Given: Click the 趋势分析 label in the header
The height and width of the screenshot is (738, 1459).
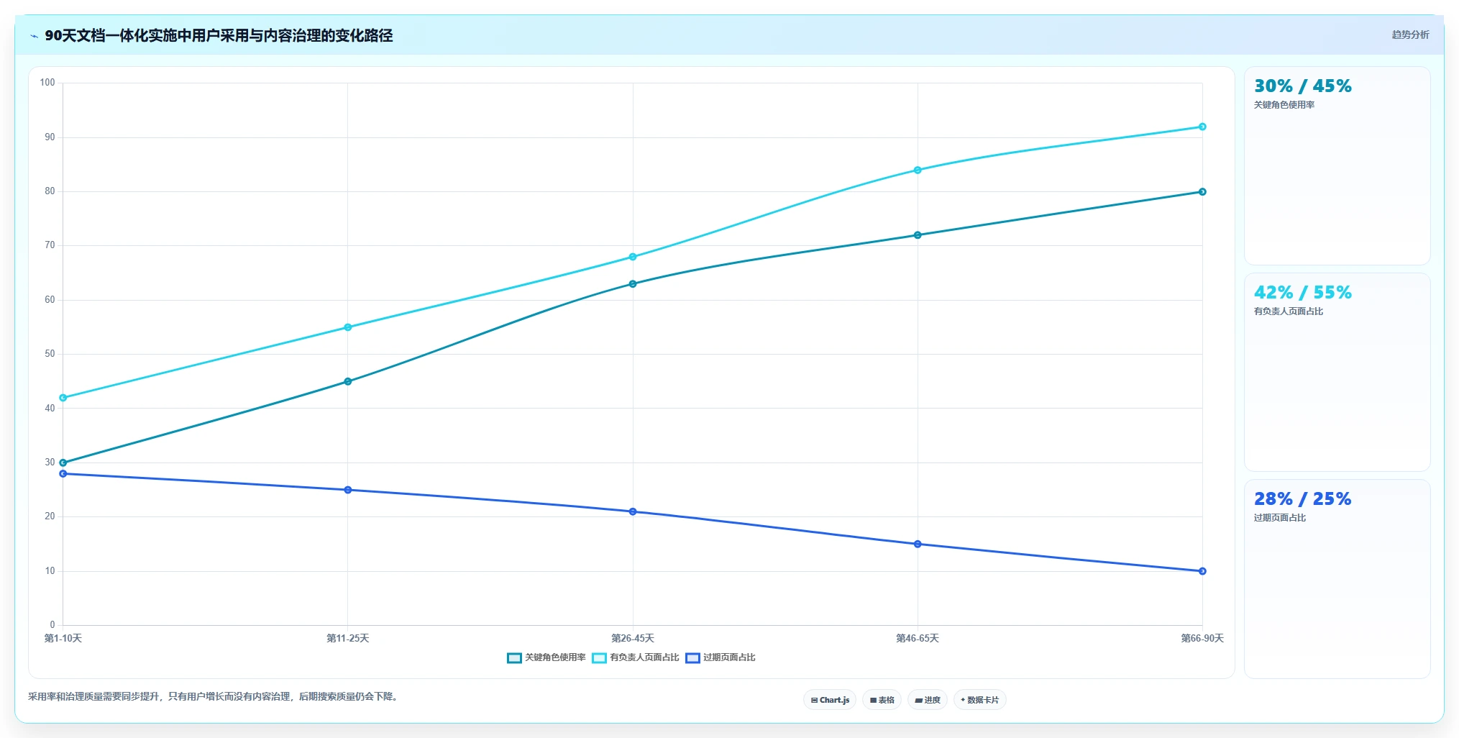Looking at the screenshot, I should [1410, 35].
